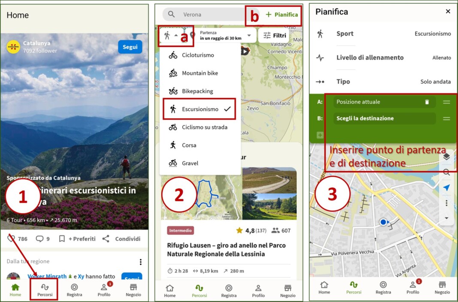
Task: Open Profilo tab with badge on Home screen
Action: 104,290
